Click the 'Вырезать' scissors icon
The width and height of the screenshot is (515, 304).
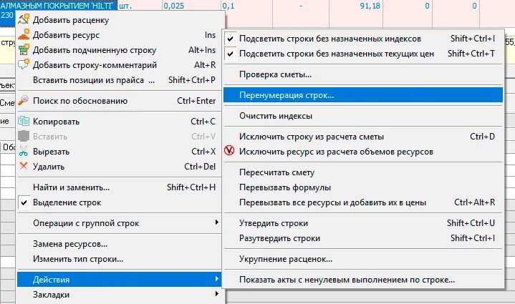[24, 151]
